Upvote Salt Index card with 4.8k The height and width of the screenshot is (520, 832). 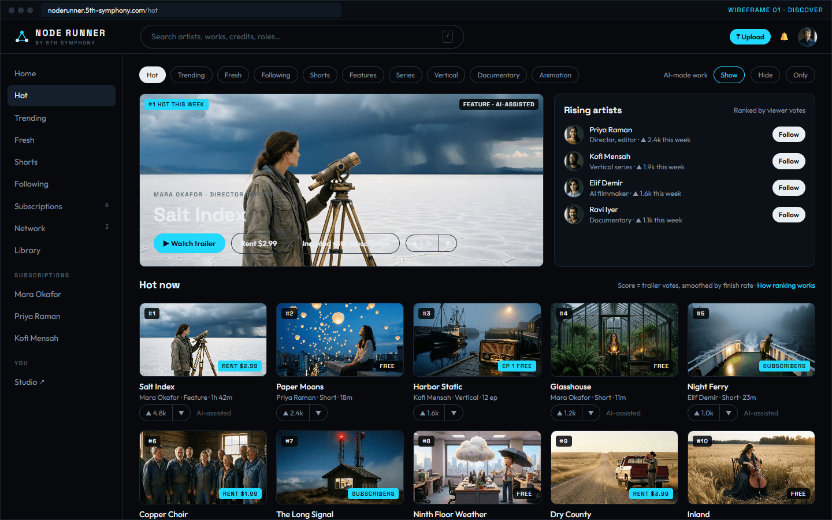(x=156, y=413)
